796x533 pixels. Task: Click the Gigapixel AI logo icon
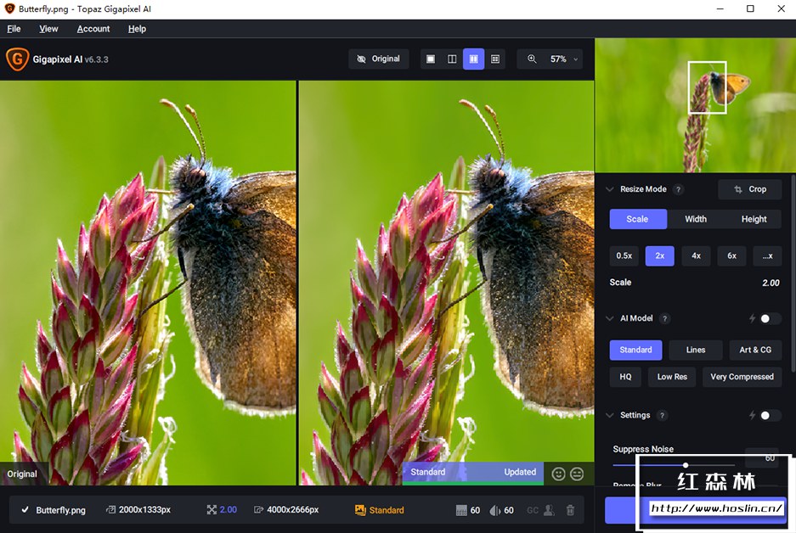(17, 59)
